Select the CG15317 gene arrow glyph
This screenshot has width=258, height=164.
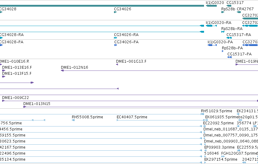tap(229, 6)
